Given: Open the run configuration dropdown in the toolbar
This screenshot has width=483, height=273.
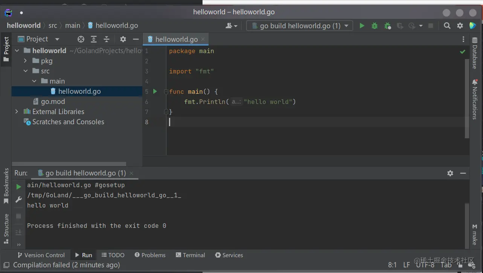Looking at the screenshot, I should tap(300, 26).
